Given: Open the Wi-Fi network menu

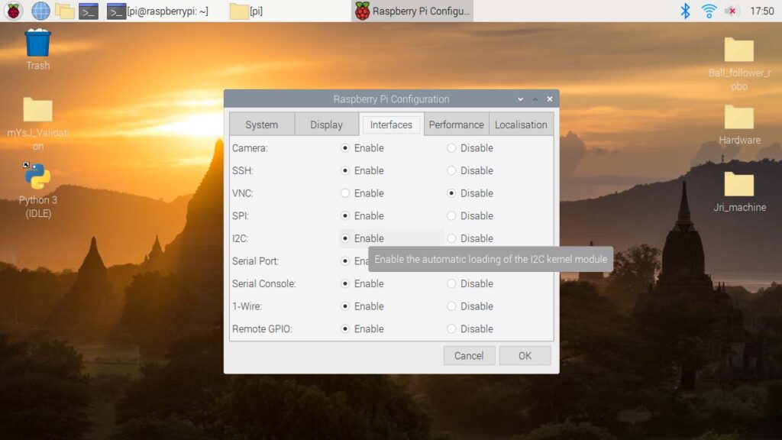Looking at the screenshot, I should tap(709, 11).
